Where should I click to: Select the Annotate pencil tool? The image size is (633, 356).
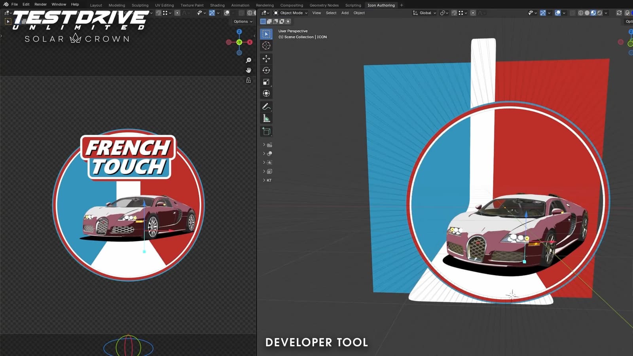[x=266, y=106]
